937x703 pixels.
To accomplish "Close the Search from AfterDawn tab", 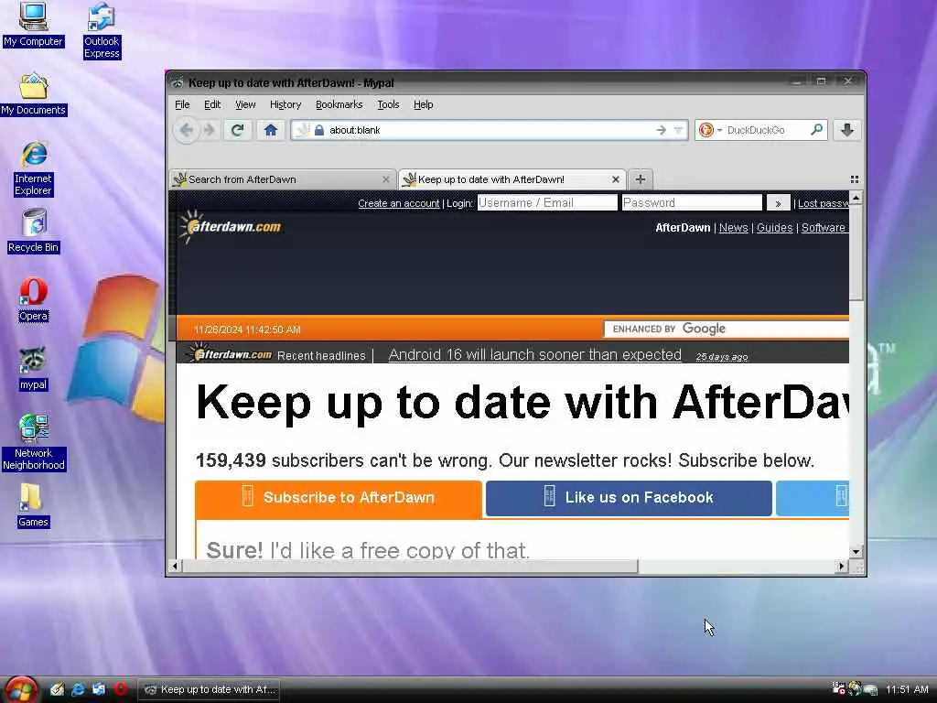I will 386,179.
